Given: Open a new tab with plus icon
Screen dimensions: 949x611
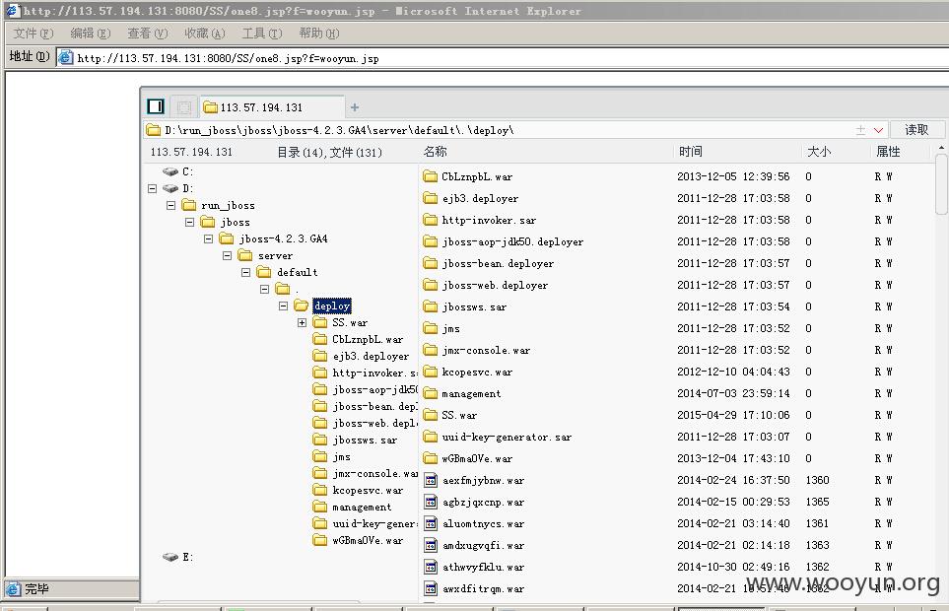Looking at the screenshot, I should (x=355, y=107).
